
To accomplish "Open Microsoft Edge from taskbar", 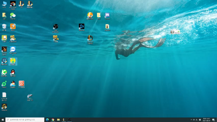I will (x=47, y=120).
